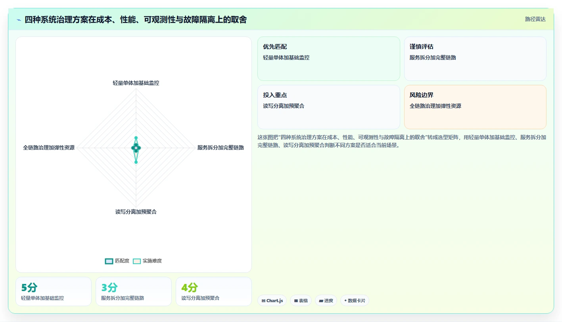Click radar axis label 全链路治理加弹性资源
Image resolution: width=562 pixels, height=322 pixels.
[49, 148]
